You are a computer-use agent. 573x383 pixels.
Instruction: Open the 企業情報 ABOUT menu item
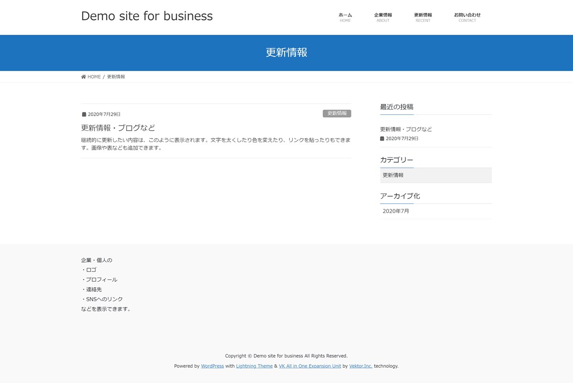[x=383, y=18]
